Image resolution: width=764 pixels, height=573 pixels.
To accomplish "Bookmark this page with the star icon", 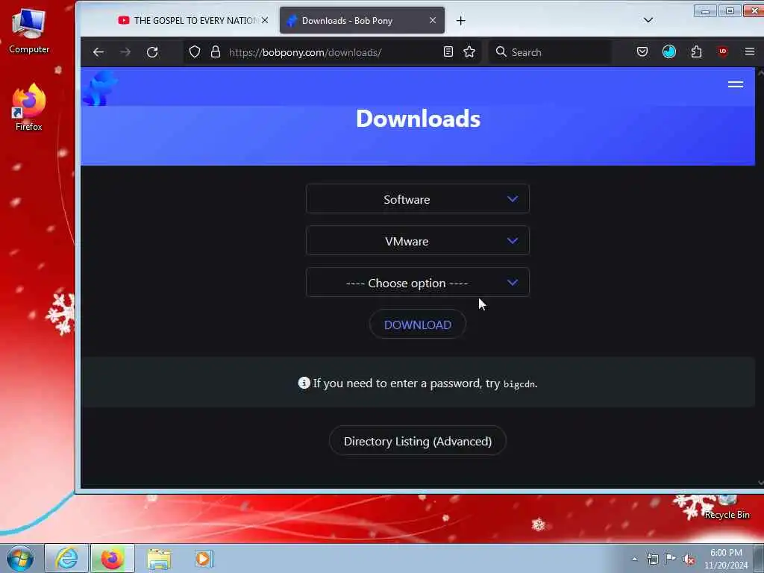I will coord(469,52).
